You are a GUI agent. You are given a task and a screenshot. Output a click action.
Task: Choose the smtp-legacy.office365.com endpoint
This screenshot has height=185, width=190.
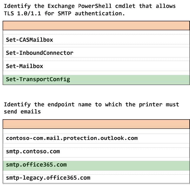[x=96, y=178]
